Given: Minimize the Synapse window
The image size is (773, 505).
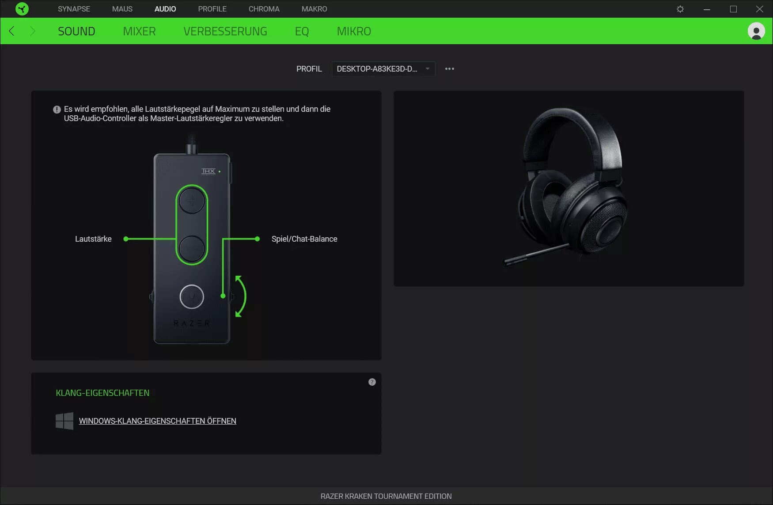Looking at the screenshot, I should (707, 9).
